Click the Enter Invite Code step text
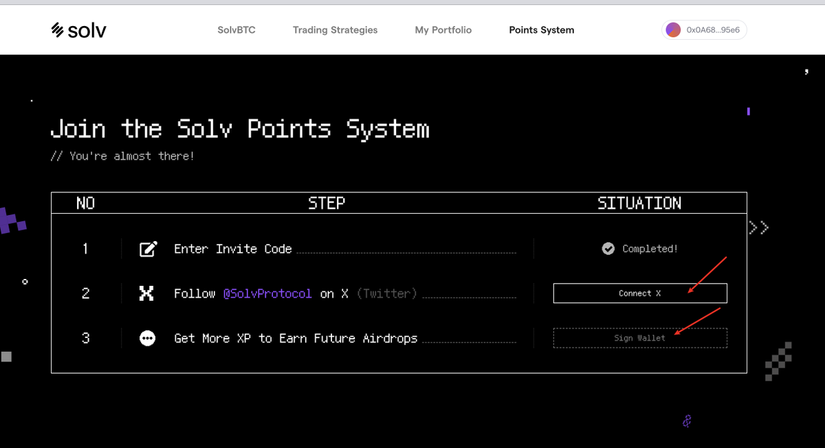The width and height of the screenshot is (825, 448). [x=233, y=249]
